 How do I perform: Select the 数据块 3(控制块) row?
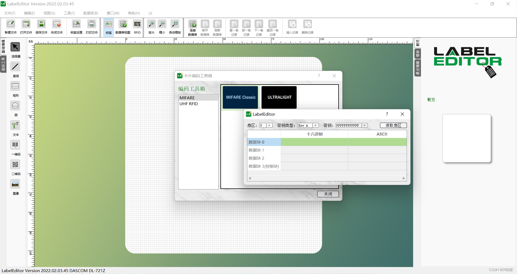327,166
